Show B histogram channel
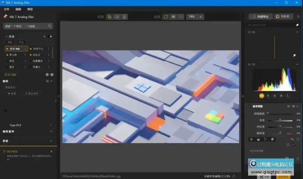The width and height of the screenshot is (303, 179). [281, 96]
